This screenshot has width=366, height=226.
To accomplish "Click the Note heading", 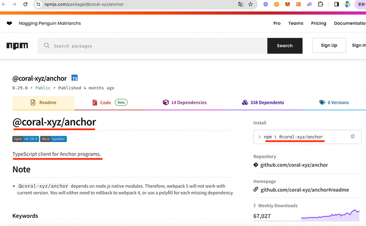I will click(x=22, y=169).
